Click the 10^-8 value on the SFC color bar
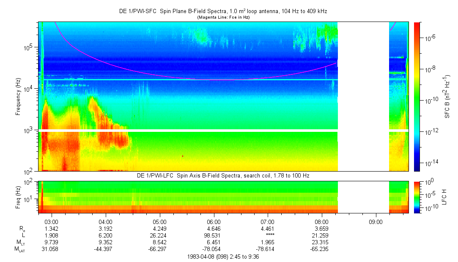 click(431, 69)
